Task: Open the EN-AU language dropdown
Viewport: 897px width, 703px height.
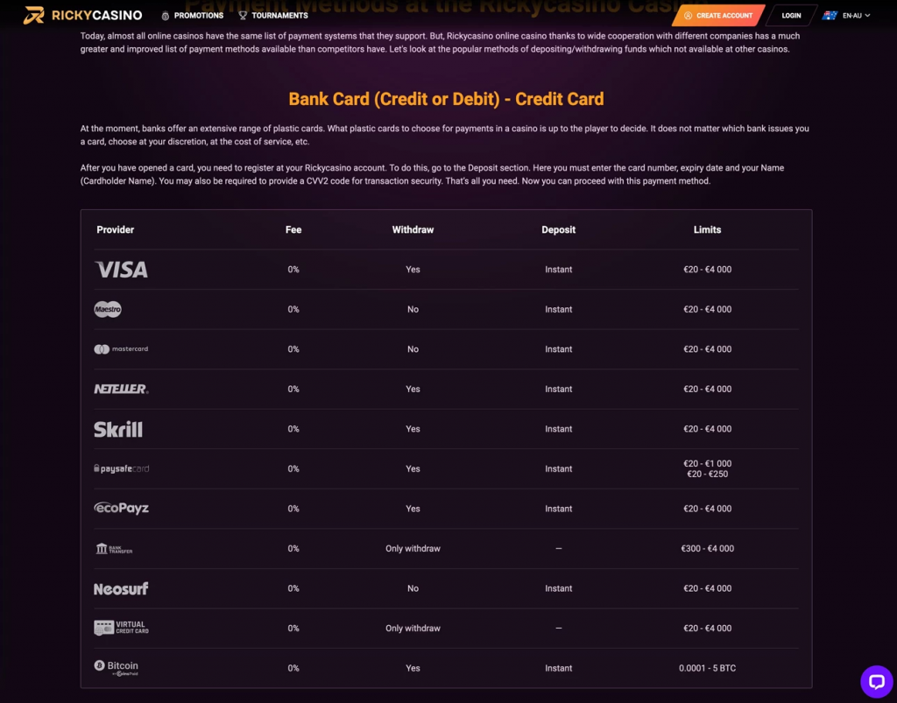Action: [x=847, y=16]
